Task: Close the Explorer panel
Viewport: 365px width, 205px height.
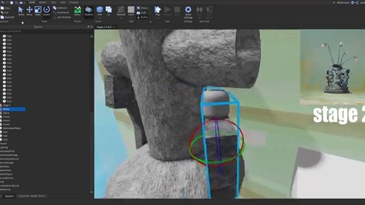Action: click(x=91, y=27)
